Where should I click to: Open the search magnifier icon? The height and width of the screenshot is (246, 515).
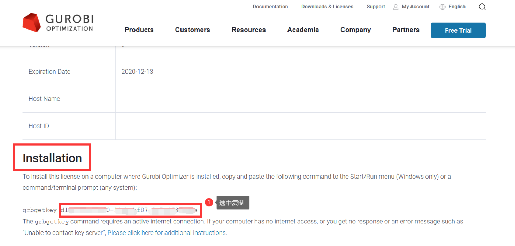[482, 7]
